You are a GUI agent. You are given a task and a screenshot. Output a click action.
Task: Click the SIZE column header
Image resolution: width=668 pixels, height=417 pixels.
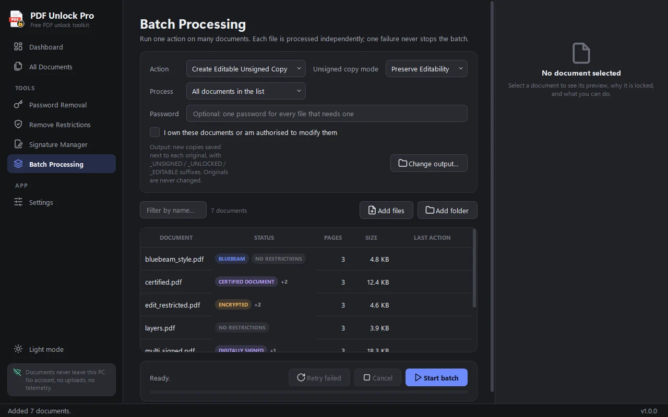coord(371,238)
